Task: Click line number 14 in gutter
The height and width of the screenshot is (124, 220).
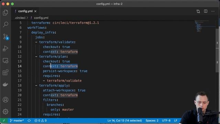Action: tap(20, 66)
